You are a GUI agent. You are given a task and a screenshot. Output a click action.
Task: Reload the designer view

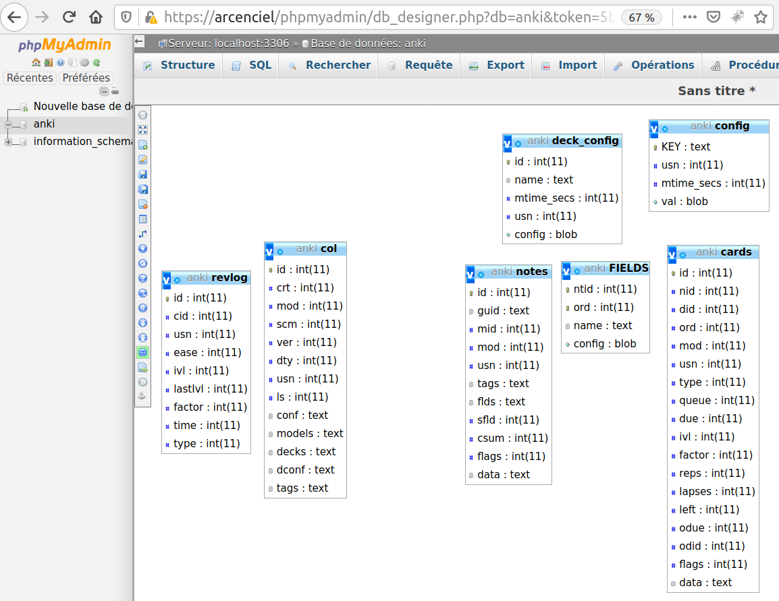pyautogui.click(x=142, y=264)
